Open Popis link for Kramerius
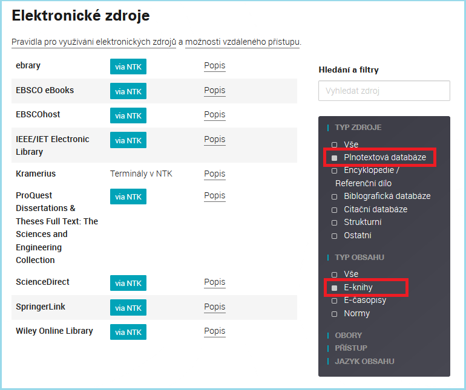The width and height of the screenshot is (466, 390). (x=214, y=174)
